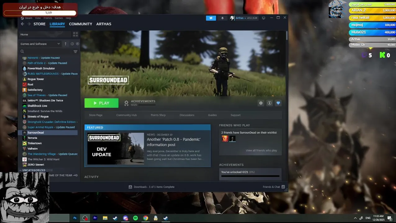Open SurrounDead game info icon
Image resolution: width=396 pixels, height=223 pixels.
tap(270, 103)
